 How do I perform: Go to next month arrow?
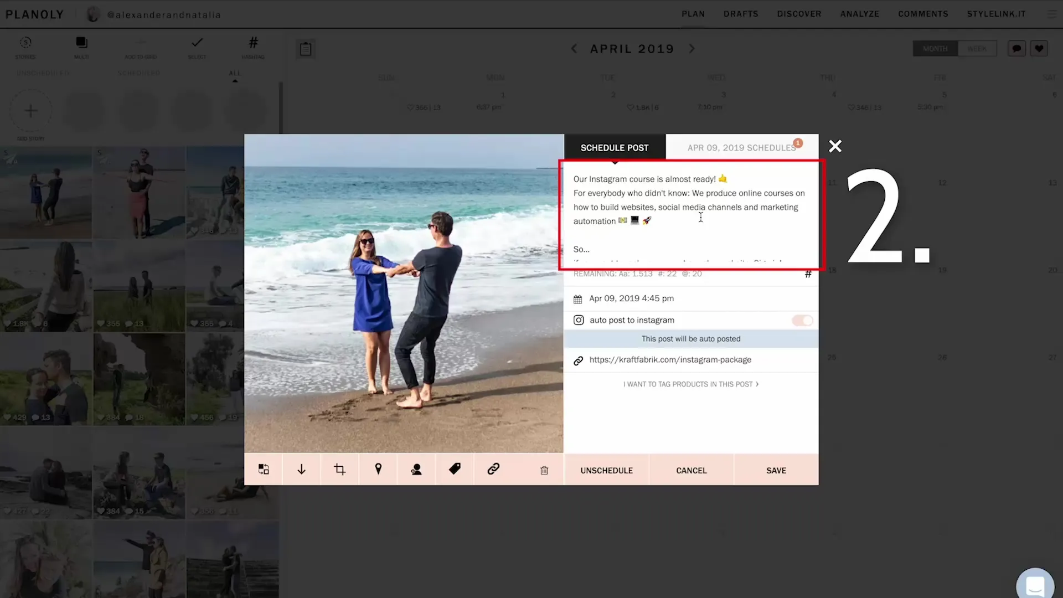[692, 49]
